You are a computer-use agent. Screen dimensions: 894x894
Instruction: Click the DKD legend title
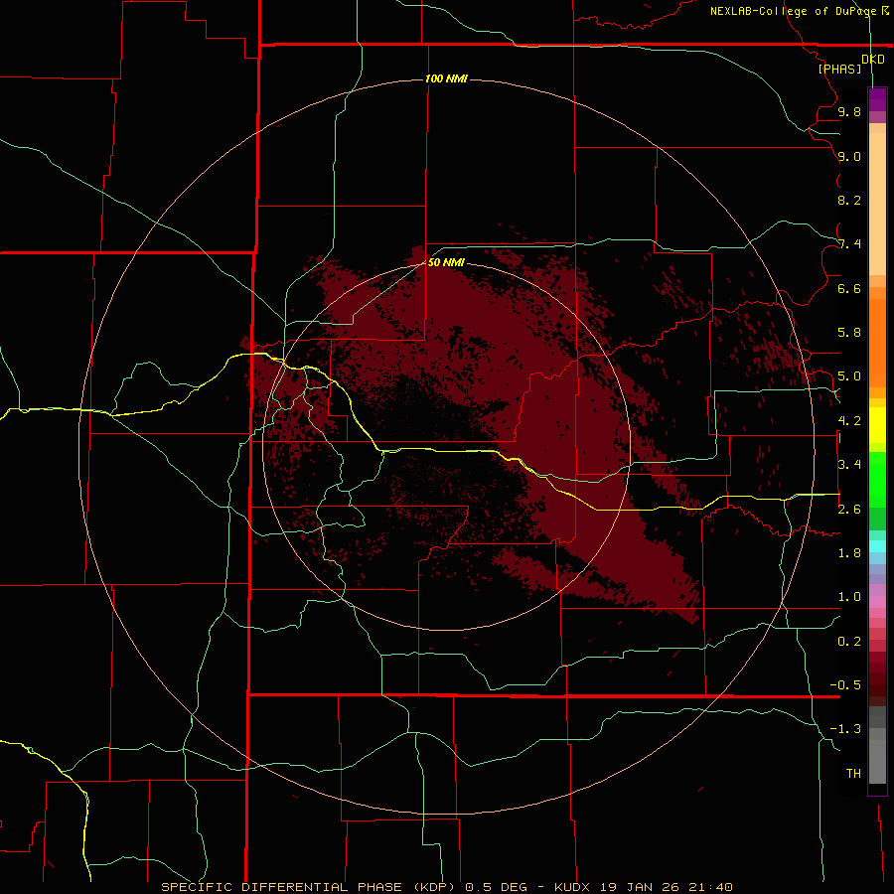[872, 60]
